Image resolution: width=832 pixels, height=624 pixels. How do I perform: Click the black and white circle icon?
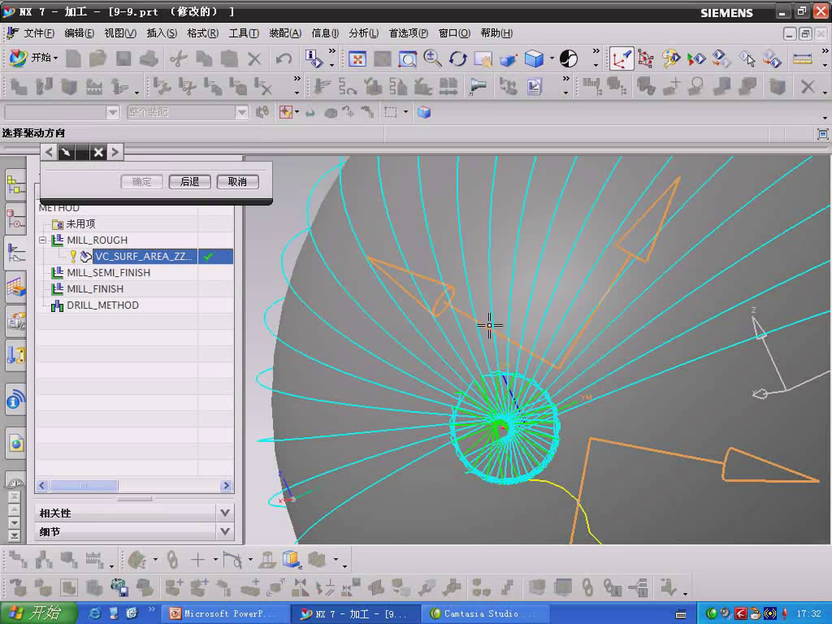(x=569, y=58)
